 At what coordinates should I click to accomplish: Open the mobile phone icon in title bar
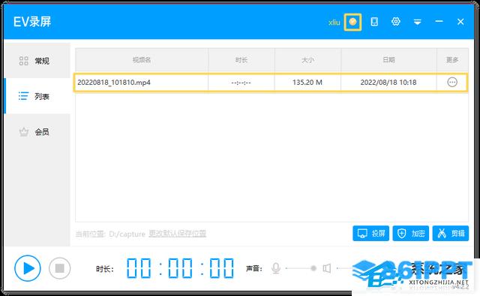(374, 22)
